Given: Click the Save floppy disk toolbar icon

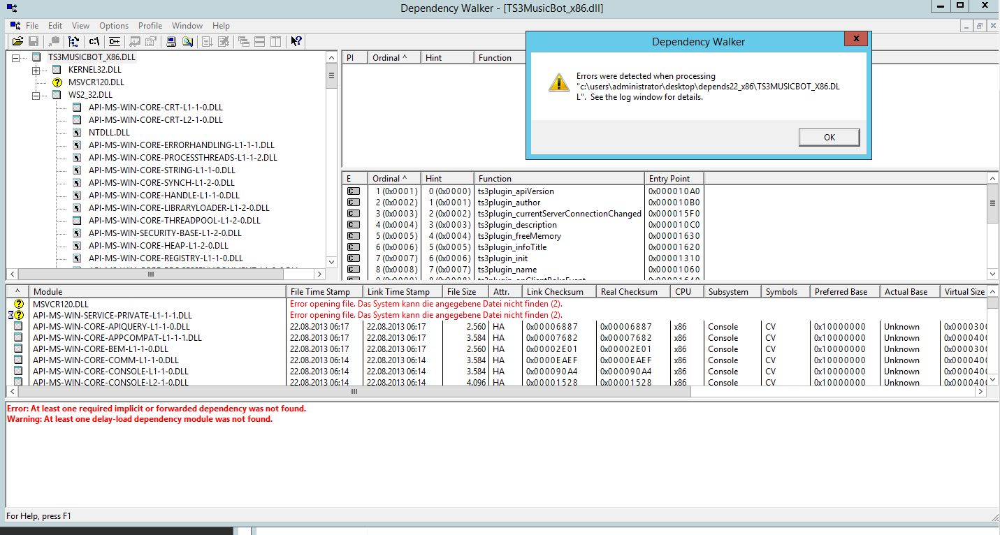Looking at the screenshot, I should coord(33,41).
